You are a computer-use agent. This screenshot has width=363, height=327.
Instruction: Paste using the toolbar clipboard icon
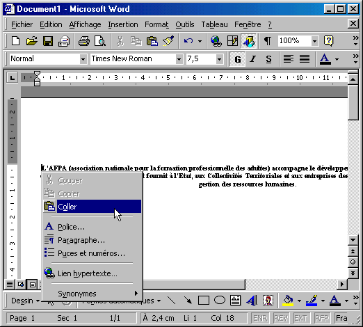[x=152, y=41]
